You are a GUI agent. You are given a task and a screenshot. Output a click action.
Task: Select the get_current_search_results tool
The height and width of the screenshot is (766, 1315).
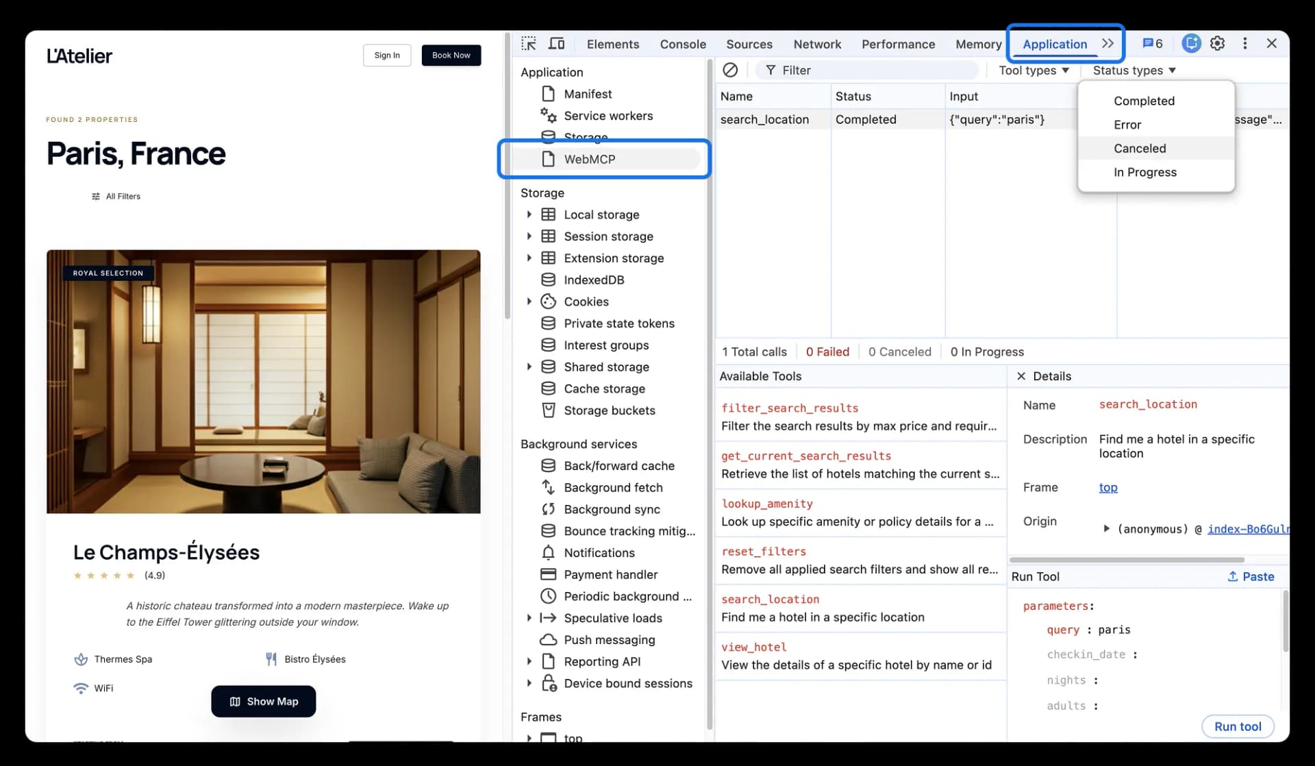click(860, 465)
